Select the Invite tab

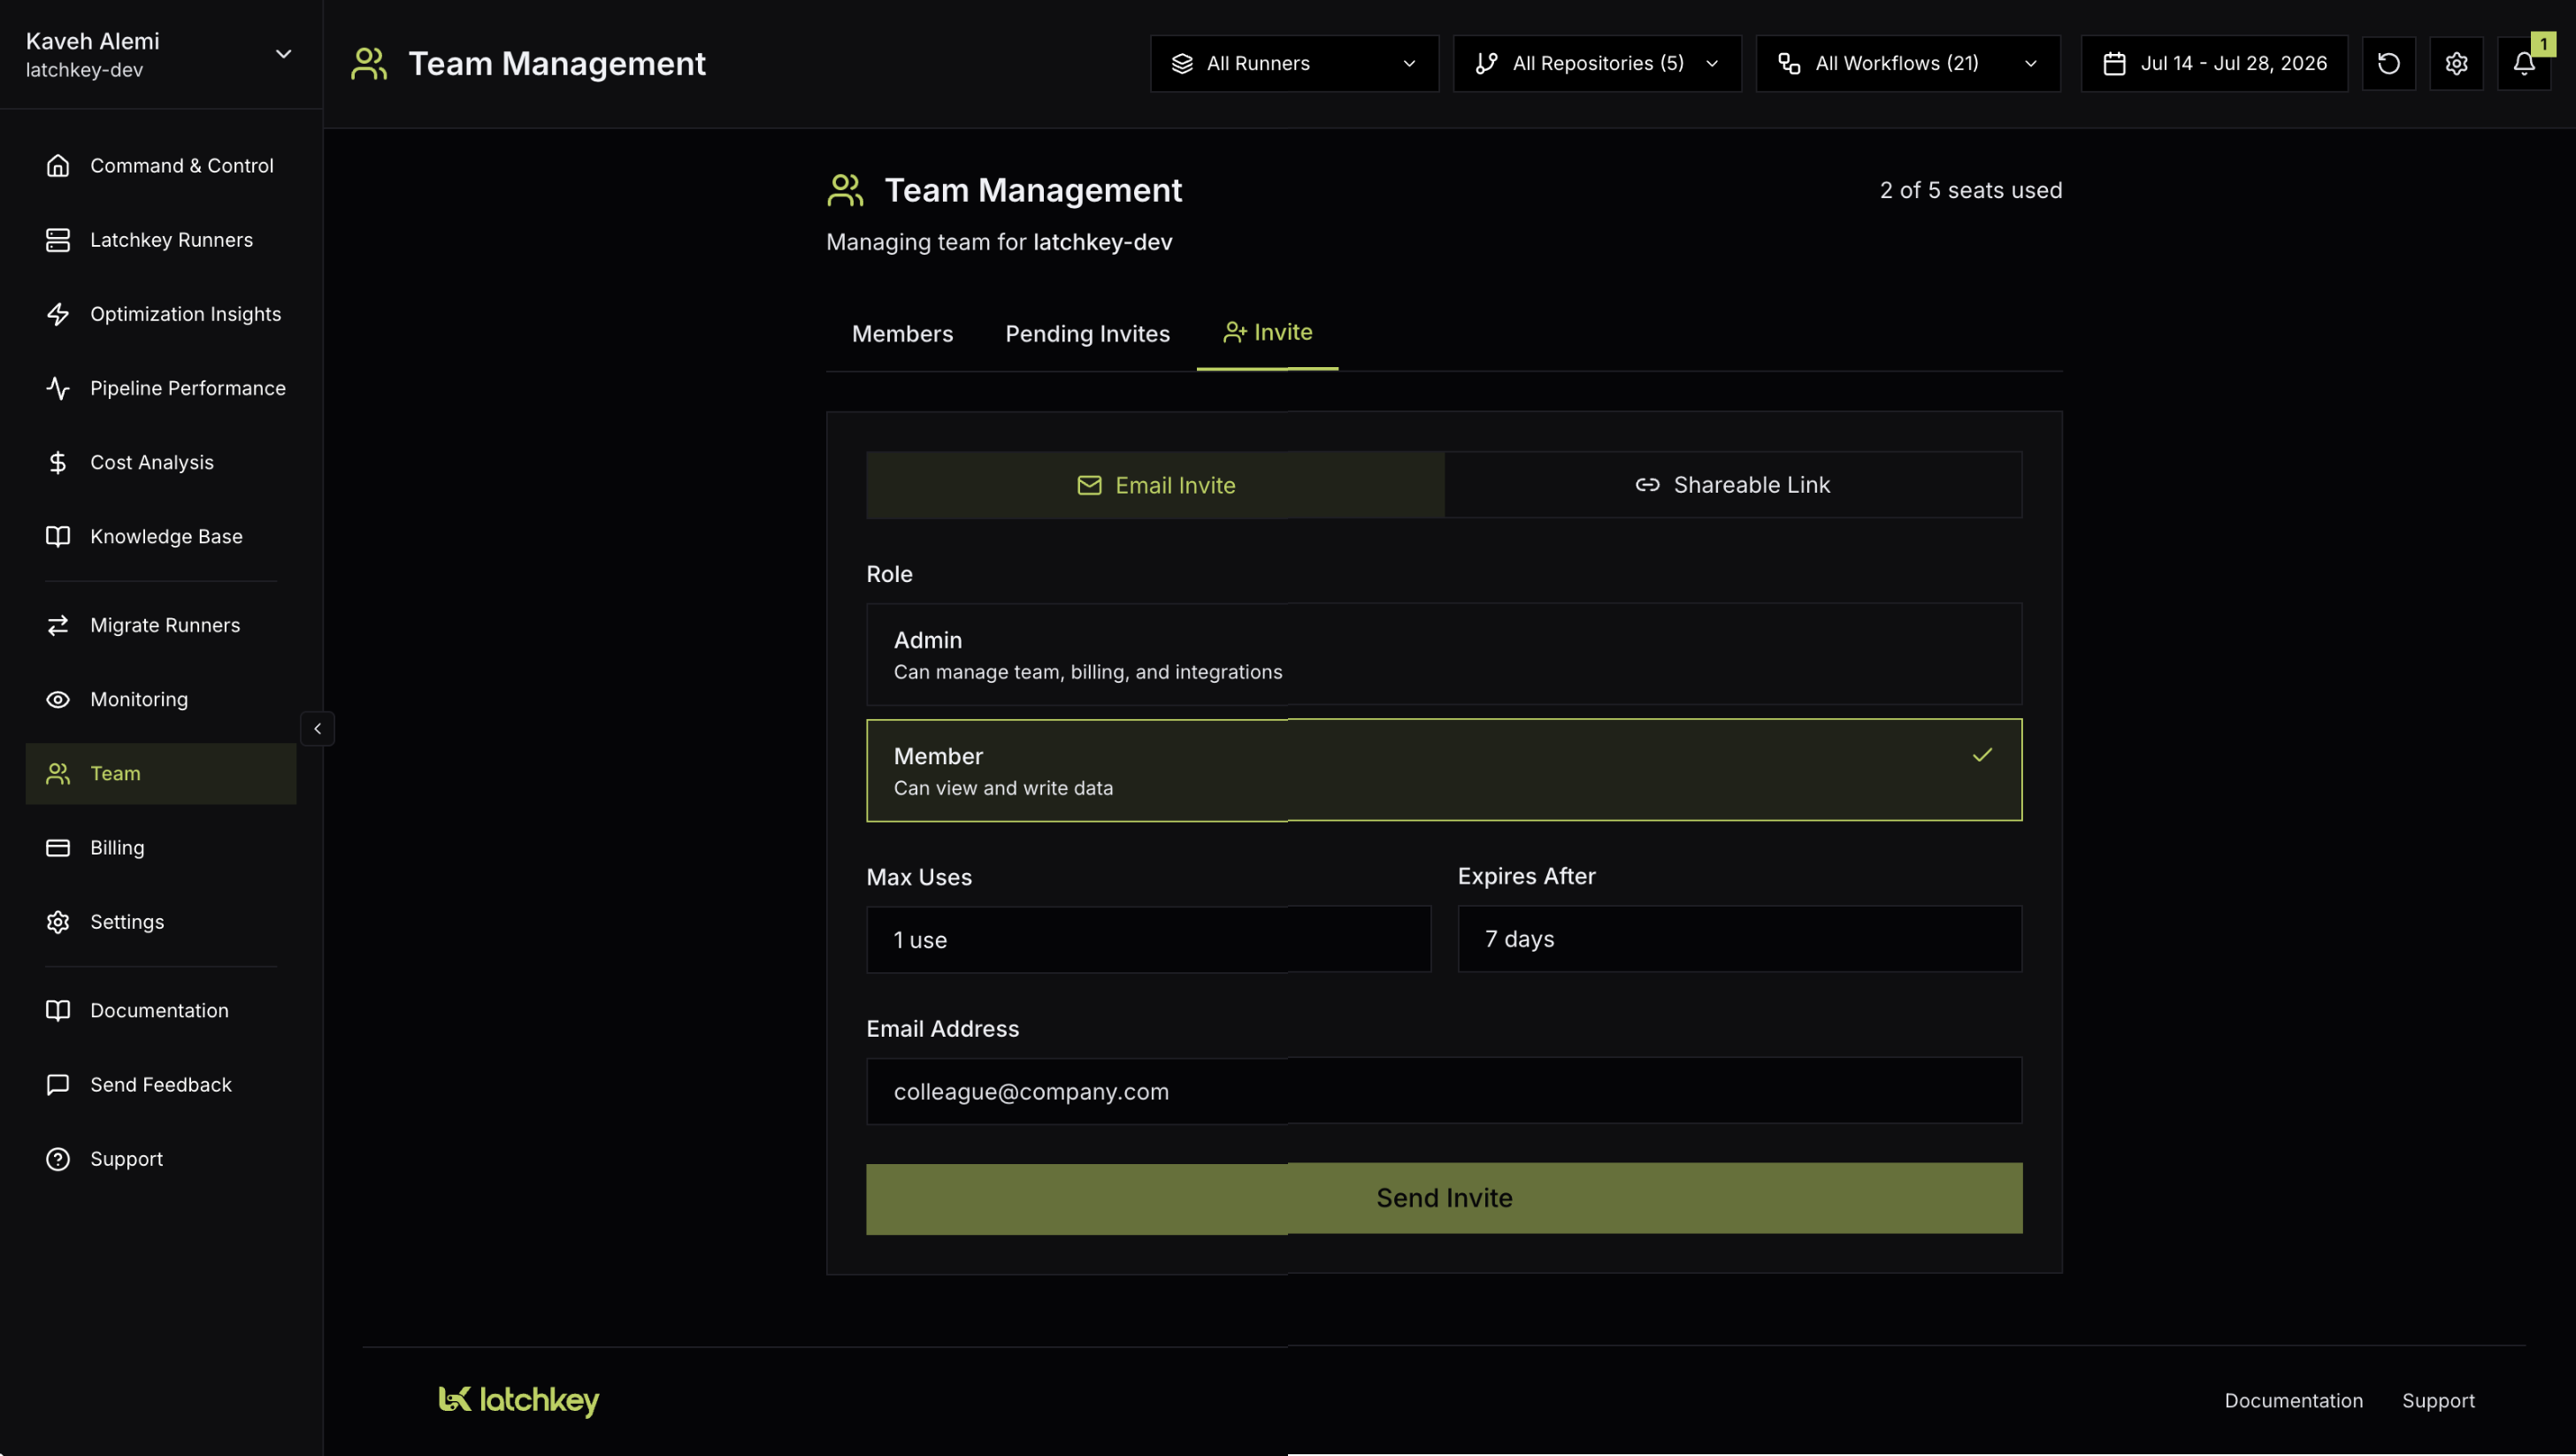pyautogui.click(x=1267, y=333)
